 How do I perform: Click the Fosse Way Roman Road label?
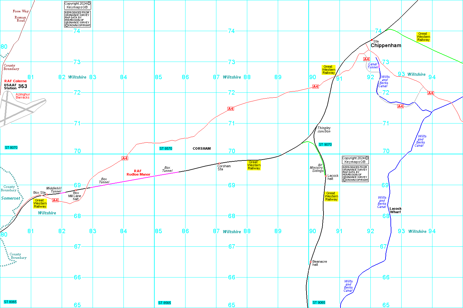(21, 16)
